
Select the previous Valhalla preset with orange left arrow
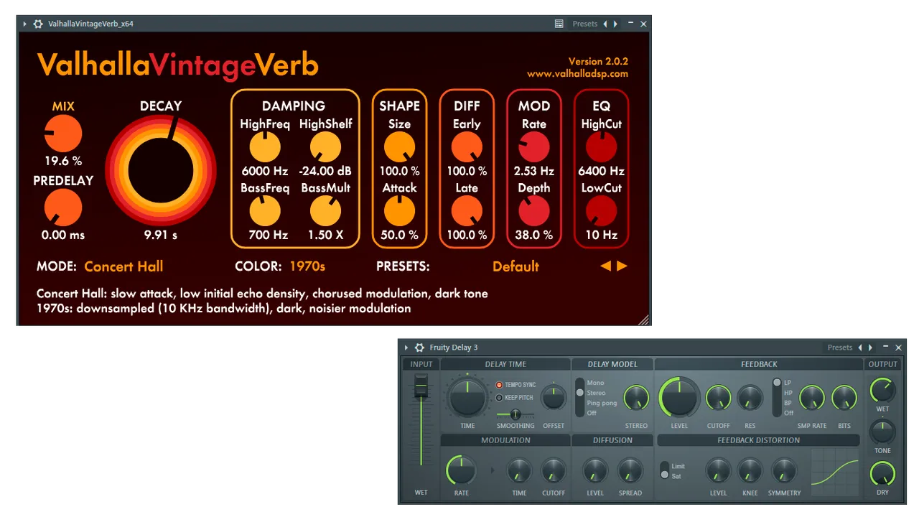pyautogui.click(x=605, y=266)
